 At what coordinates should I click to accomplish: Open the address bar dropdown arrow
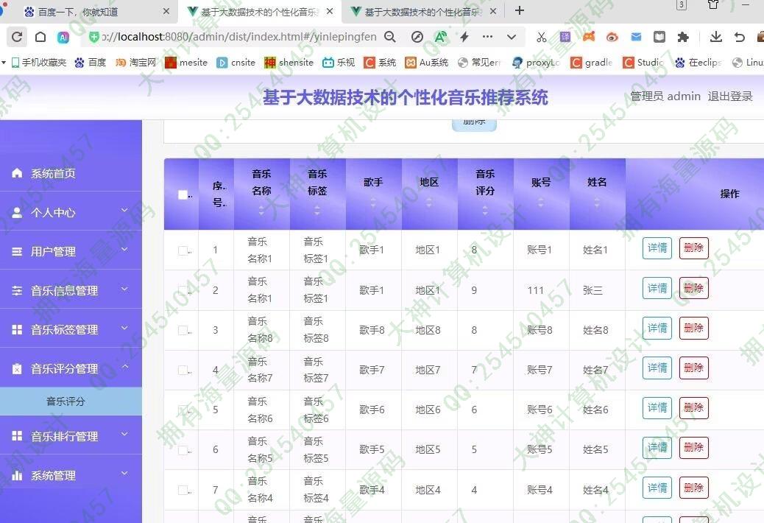(511, 37)
